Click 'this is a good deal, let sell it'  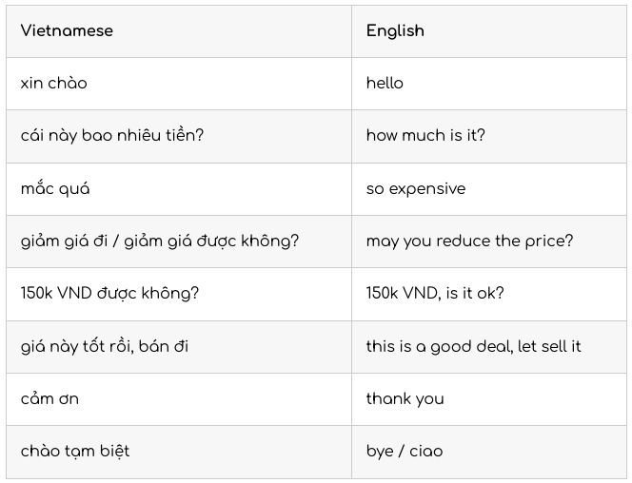tap(474, 346)
